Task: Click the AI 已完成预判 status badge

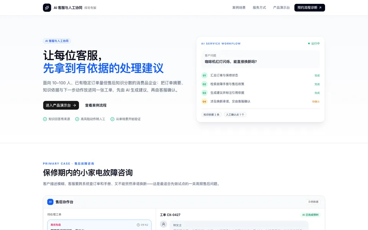Action: tap(310, 215)
